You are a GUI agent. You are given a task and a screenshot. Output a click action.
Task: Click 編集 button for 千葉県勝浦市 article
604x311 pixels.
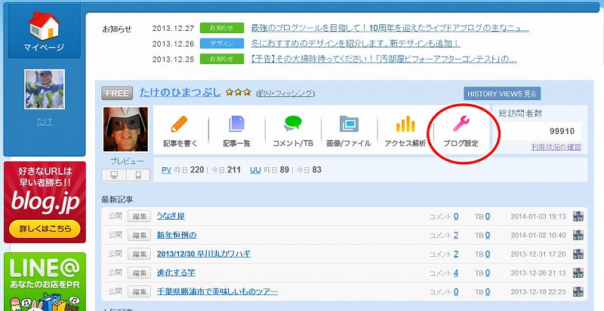[x=139, y=291]
